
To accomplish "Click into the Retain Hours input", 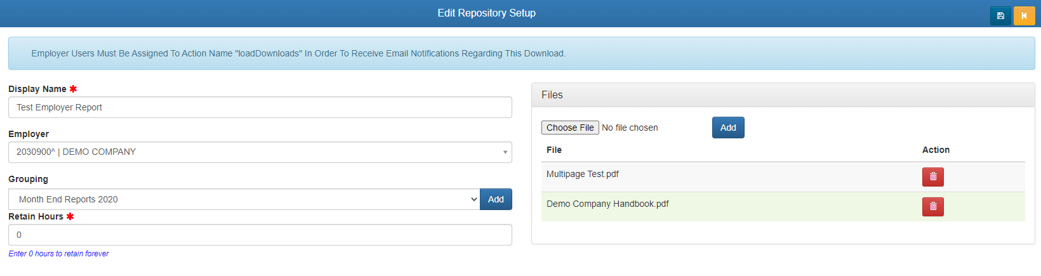I will [x=260, y=235].
